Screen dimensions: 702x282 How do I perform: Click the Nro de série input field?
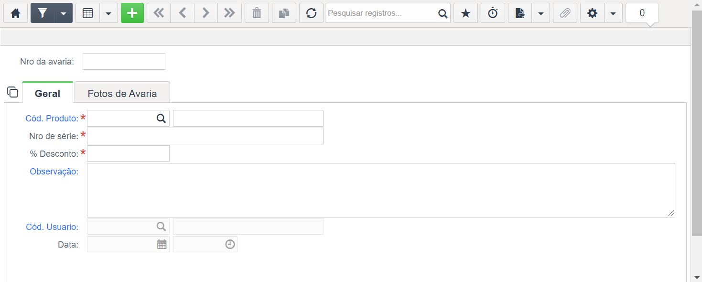205,136
